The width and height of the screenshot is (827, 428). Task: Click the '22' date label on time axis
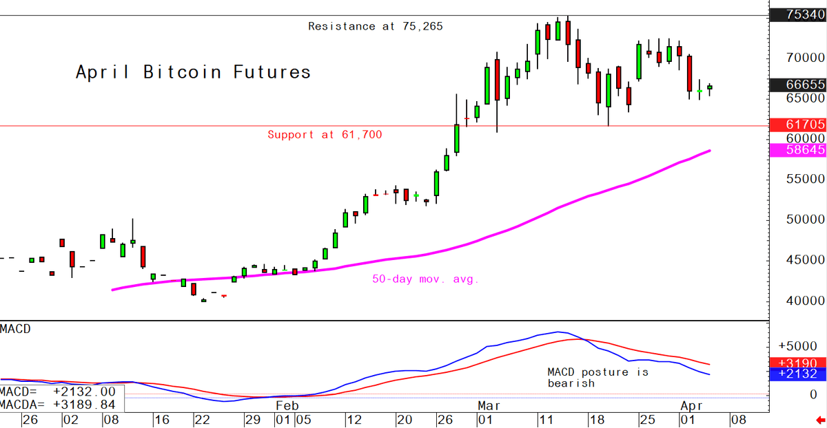coord(201,418)
